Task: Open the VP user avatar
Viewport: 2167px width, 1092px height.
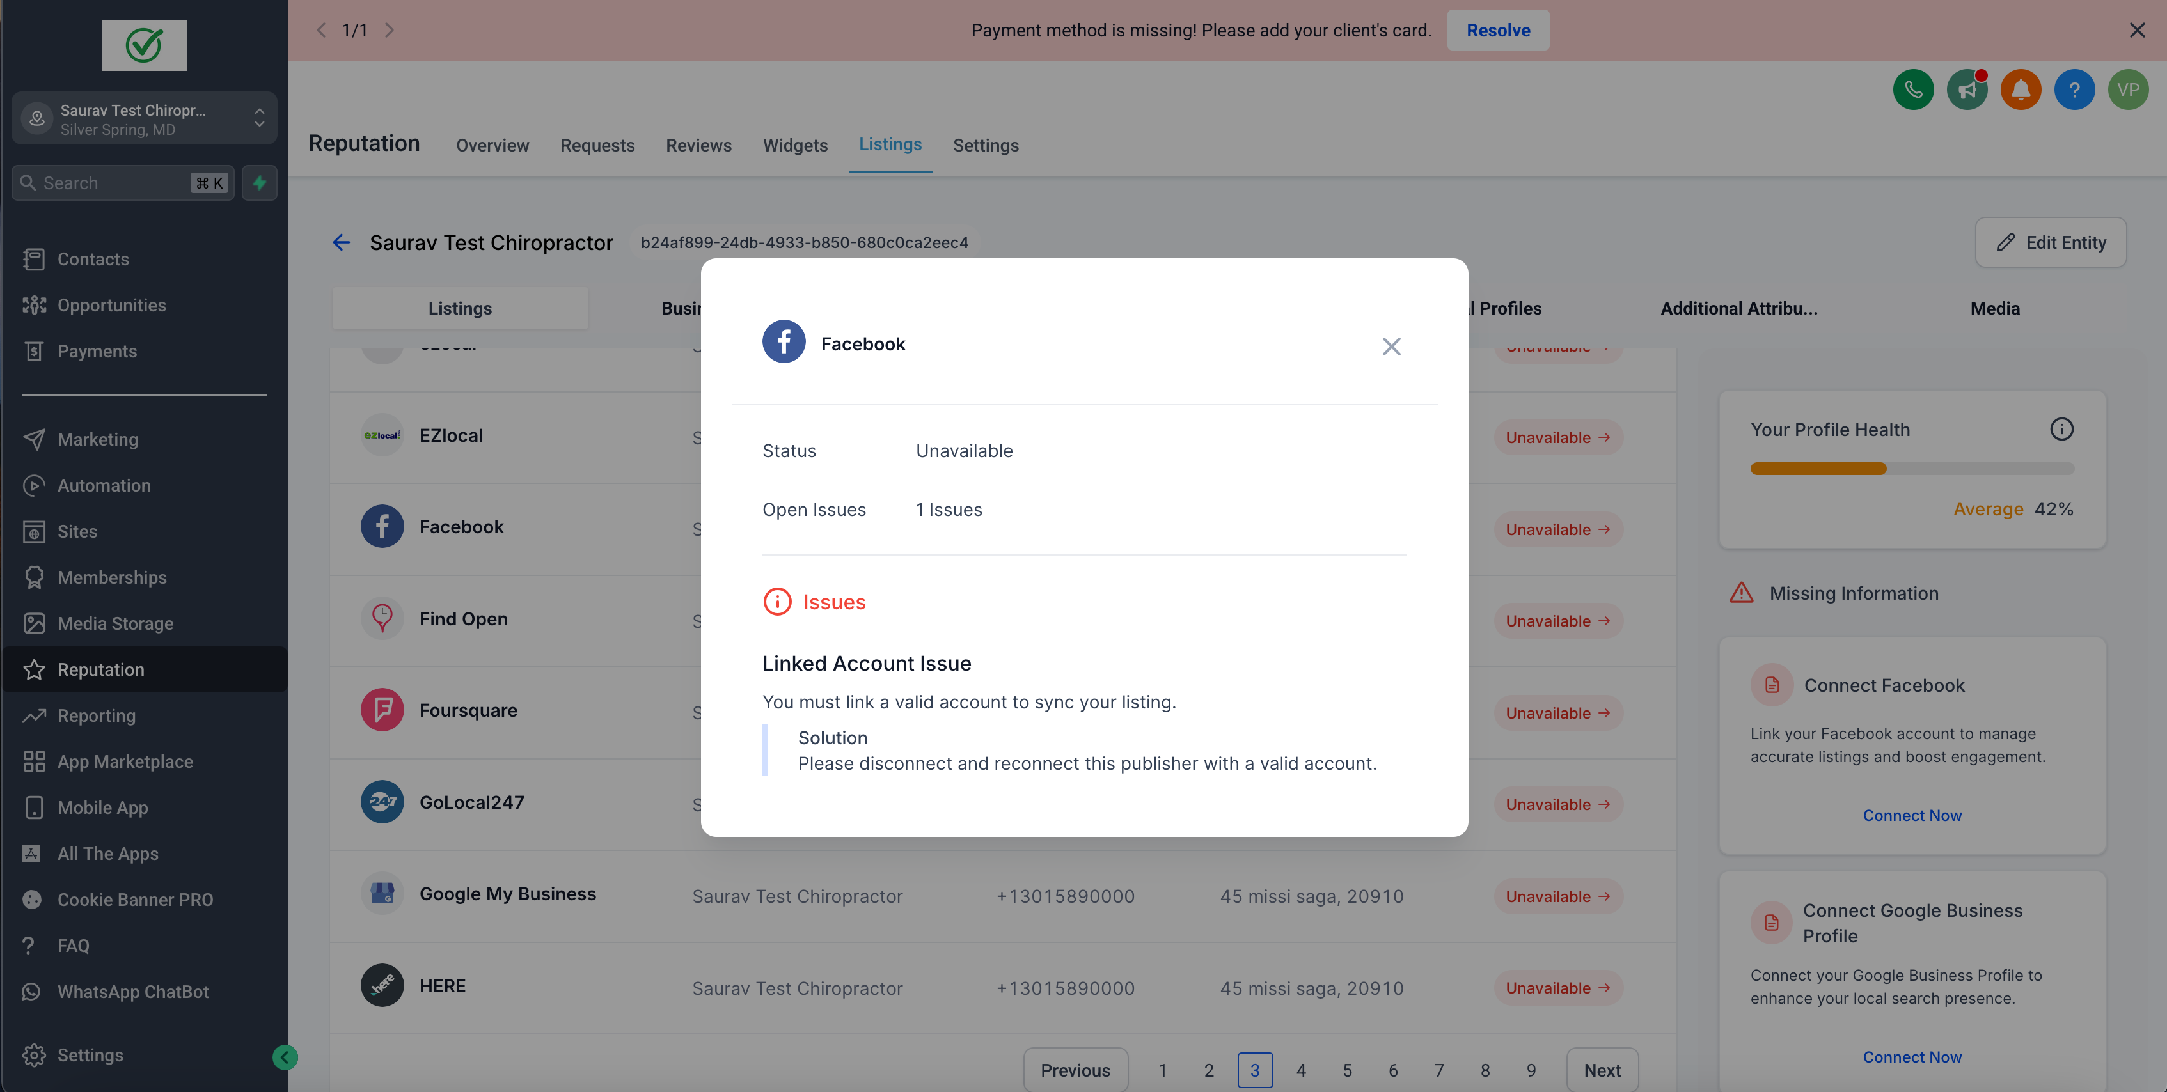Action: tap(2129, 90)
